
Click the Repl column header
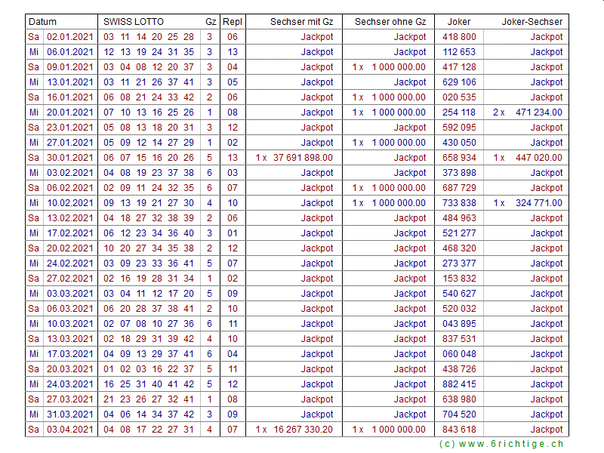click(233, 22)
